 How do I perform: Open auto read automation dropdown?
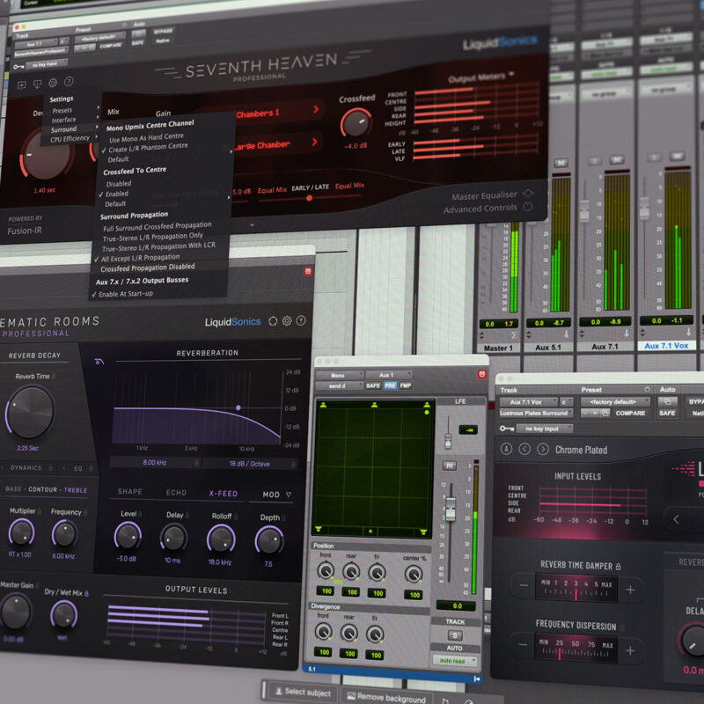pyautogui.click(x=454, y=661)
